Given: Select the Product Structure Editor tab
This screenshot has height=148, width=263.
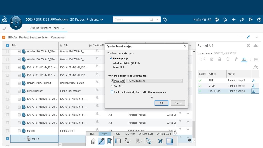Looking at the screenshot, I should (x=44, y=28).
